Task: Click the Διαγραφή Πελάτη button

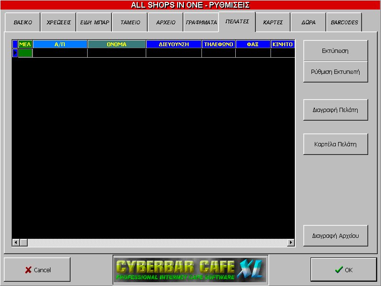Action: coord(335,110)
